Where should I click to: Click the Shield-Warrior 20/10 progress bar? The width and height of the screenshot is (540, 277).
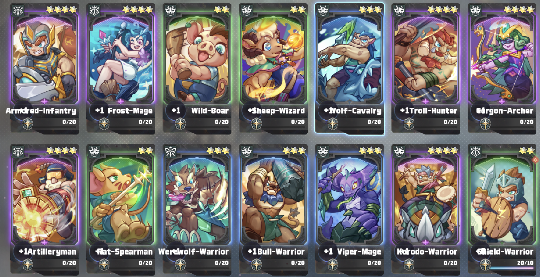pos(512,268)
